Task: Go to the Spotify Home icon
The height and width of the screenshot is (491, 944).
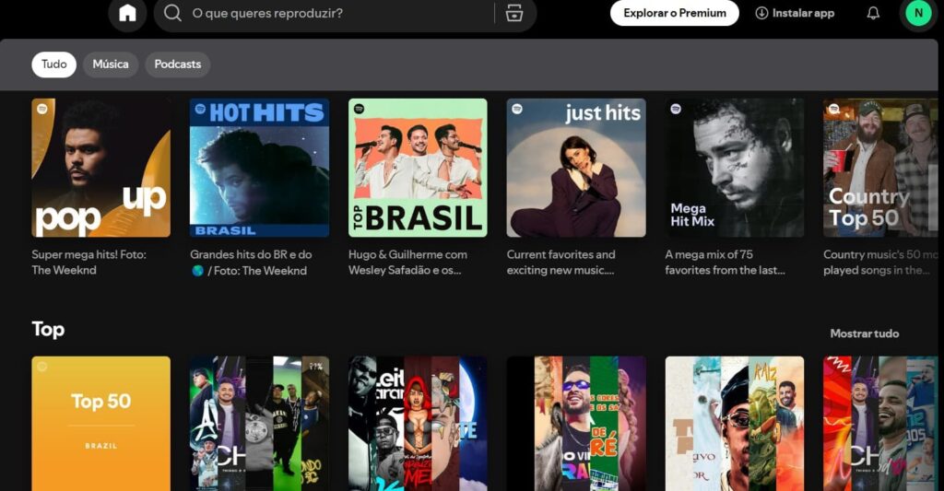Action: 127,13
